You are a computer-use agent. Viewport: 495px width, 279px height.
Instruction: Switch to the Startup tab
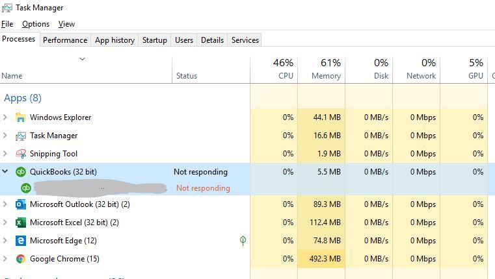click(x=155, y=40)
